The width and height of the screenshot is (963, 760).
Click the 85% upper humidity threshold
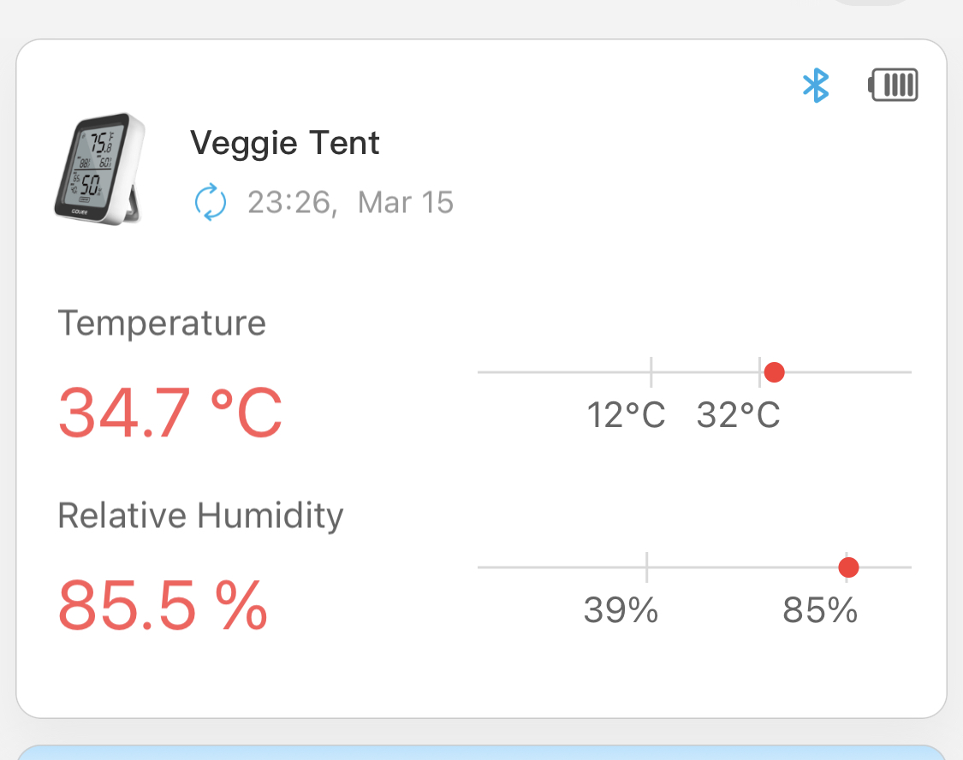(x=820, y=610)
